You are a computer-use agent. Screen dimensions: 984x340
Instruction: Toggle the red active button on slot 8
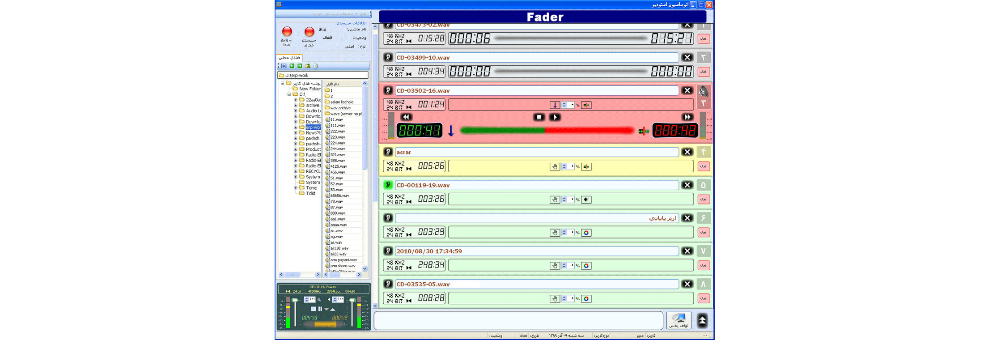coord(703,298)
